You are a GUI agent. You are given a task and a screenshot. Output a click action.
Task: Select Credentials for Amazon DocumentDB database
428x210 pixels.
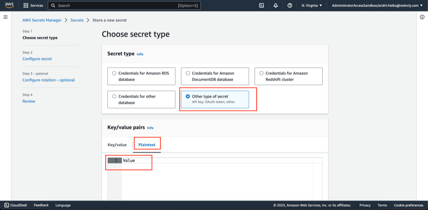coord(215,77)
